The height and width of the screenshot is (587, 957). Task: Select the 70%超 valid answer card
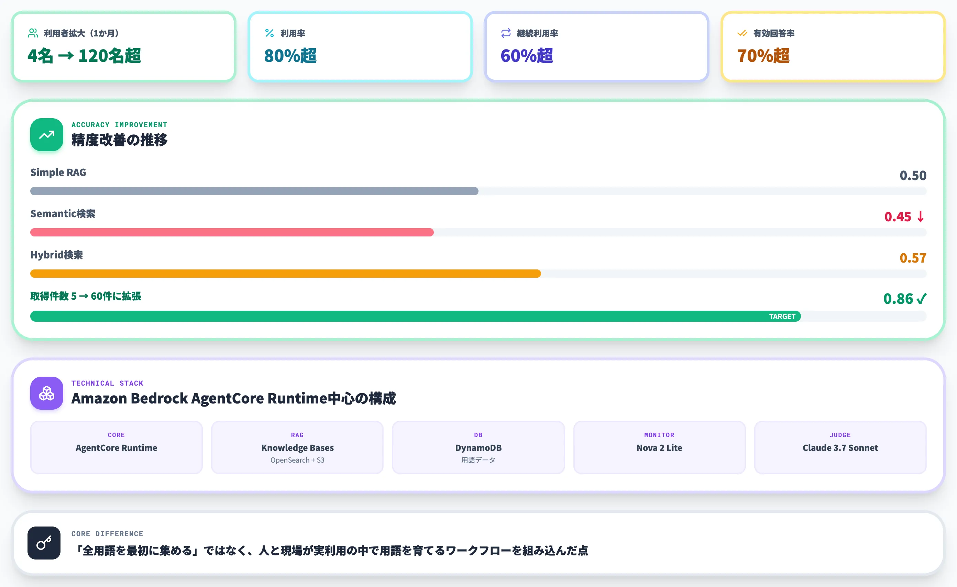tap(833, 47)
